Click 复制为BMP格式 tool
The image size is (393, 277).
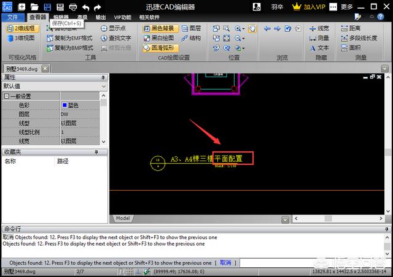coord(70,48)
